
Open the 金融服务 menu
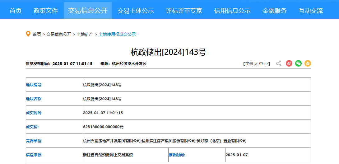point(274,11)
